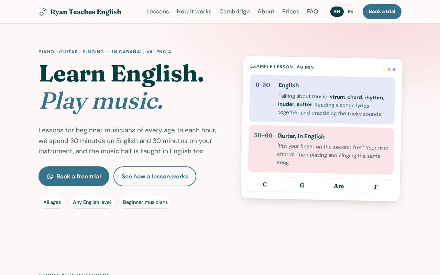Screen dimensions: 440x275
Task: Click the EXAMPLE LESSON · 60 MIN label
Action: click(x=282, y=67)
